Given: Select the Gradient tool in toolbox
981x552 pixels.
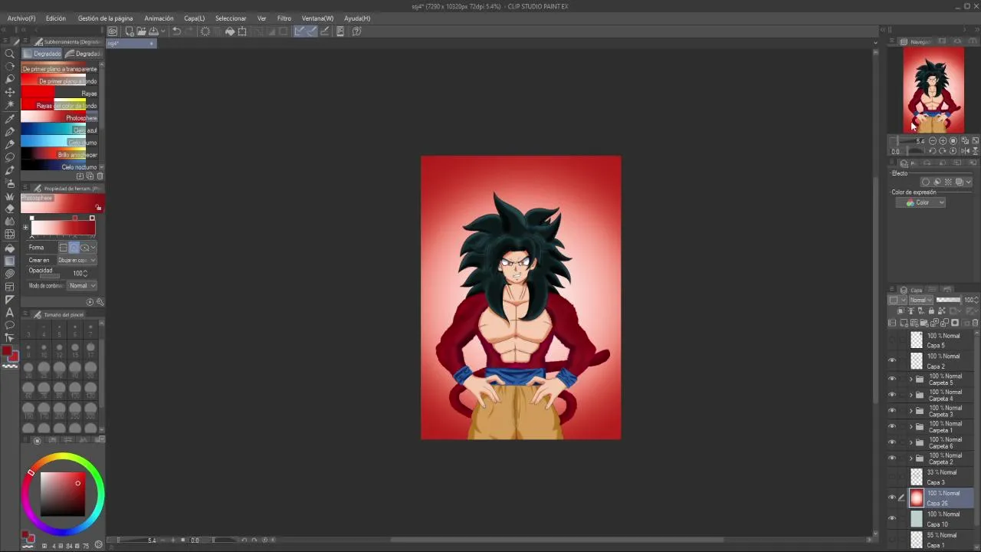Looking at the screenshot, I should pos(10,261).
